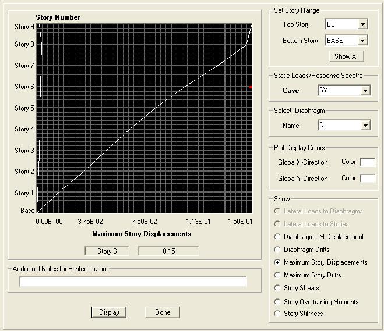This screenshot has height=331, width=384.
Task: Click the red marker on the plot
Action: (251, 87)
